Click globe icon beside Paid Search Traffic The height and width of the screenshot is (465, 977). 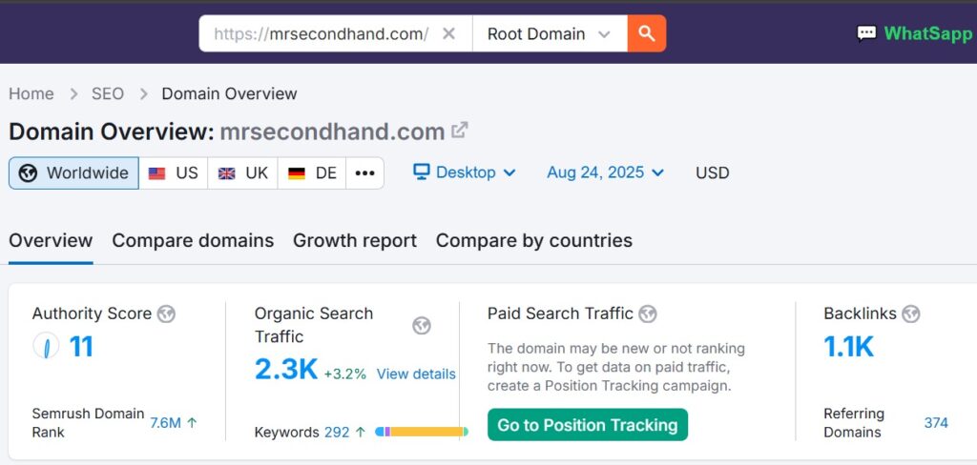click(x=648, y=313)
